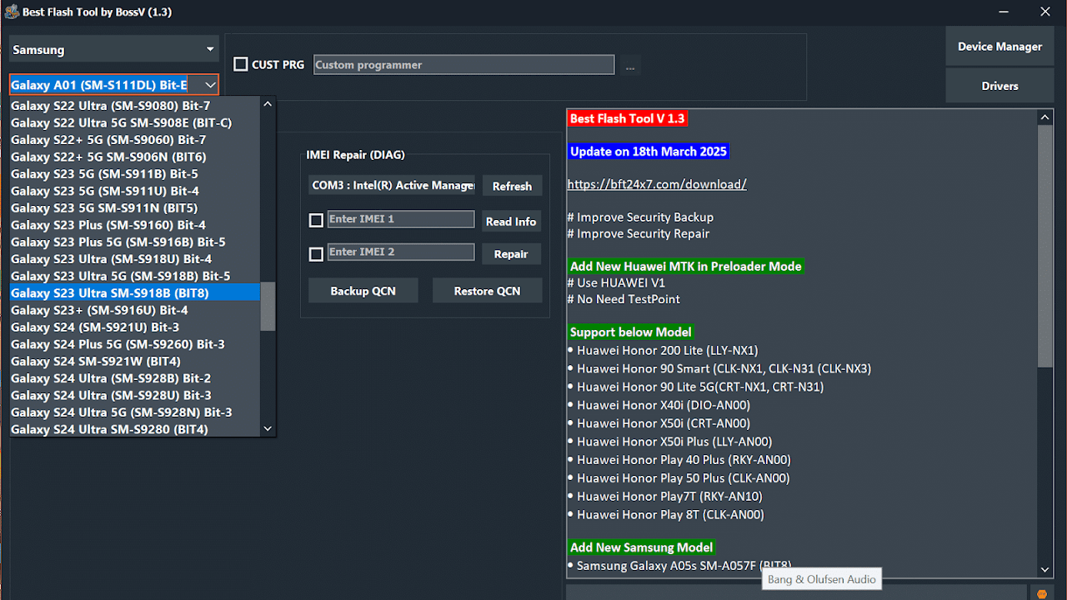Select Galaxy S22+ 5G SM-S906N (BIT6)
The image size is (1067, 600).
(x=135, y=157)
